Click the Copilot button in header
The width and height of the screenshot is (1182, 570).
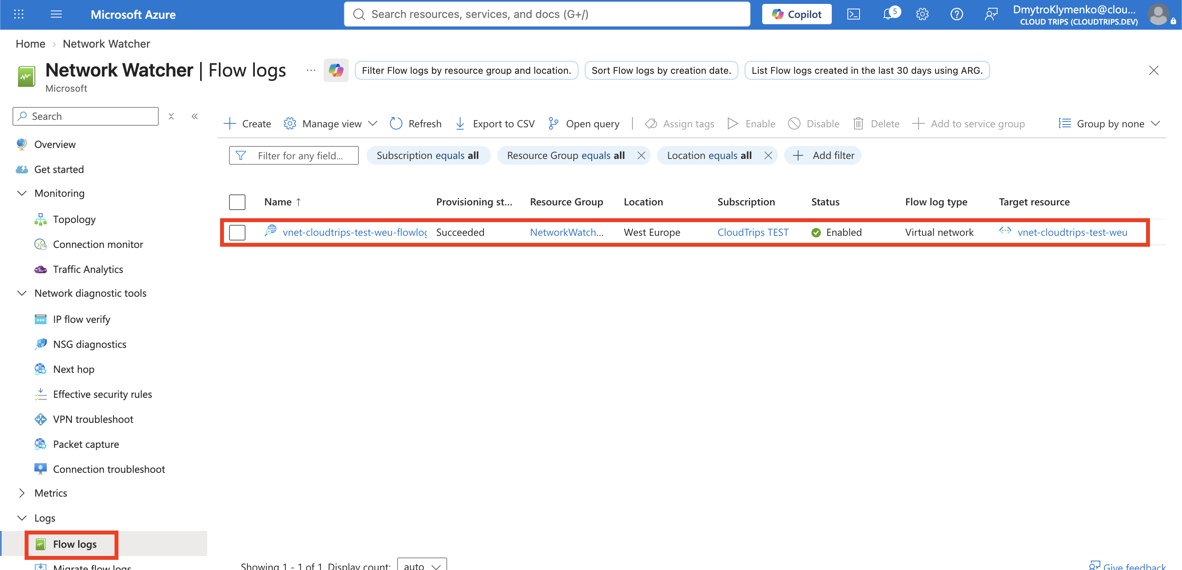point(797,14)
